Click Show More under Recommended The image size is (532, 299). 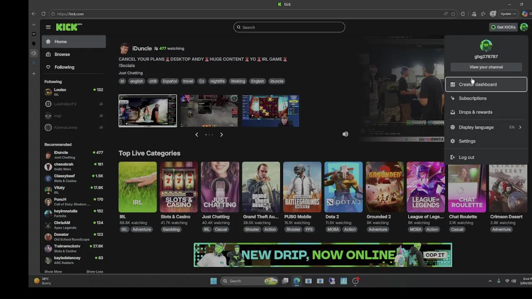pos(53,272)
